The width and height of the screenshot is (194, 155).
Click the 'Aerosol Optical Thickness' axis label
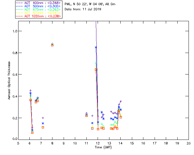point(9,81)
